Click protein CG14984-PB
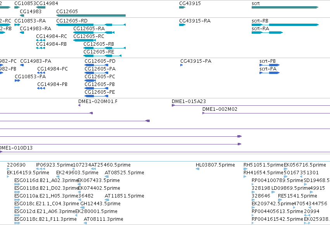The image size is (330, 225). [41, 88]
